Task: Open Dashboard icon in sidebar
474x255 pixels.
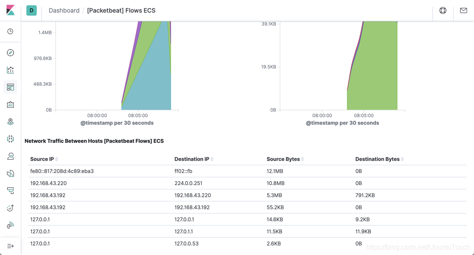Action: point(10,87)
